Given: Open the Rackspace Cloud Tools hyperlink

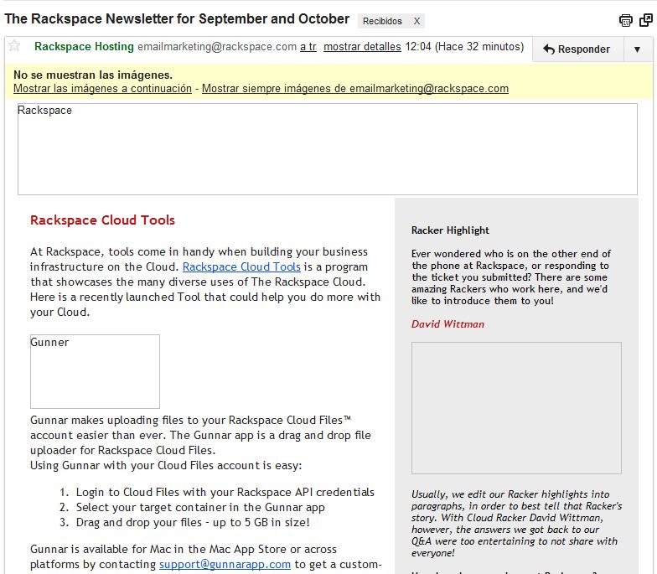Looking at the screenshot, I should pos(241,266).
